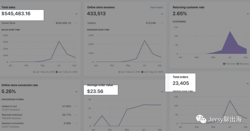Click the Online Store sales breakdown label
Screen dimensions: 250x131
pos(8,23)
